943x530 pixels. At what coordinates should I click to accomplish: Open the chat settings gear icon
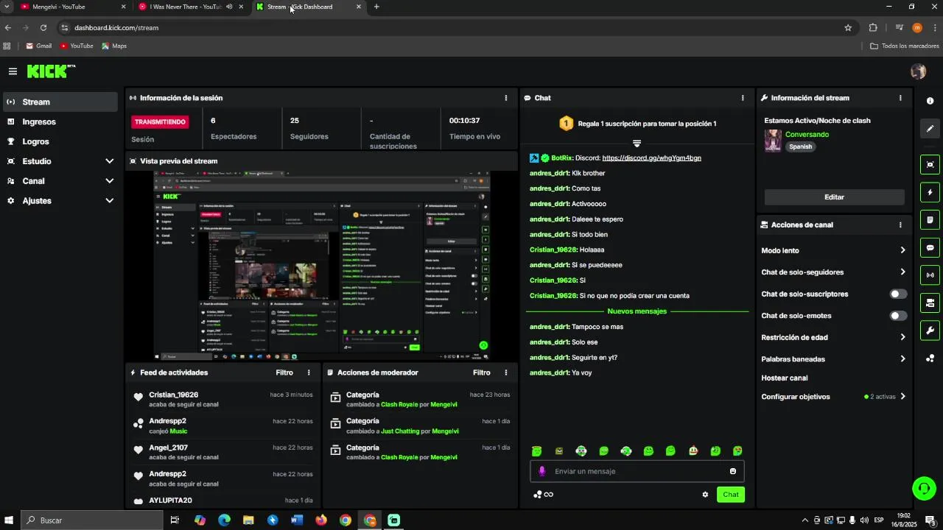[x=705, y=495]
